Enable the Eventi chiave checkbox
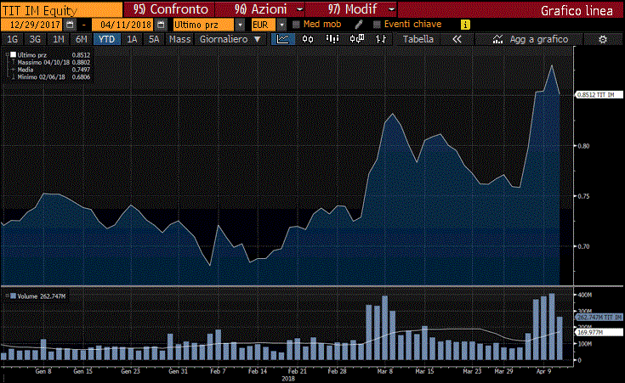 pos(377,25)
